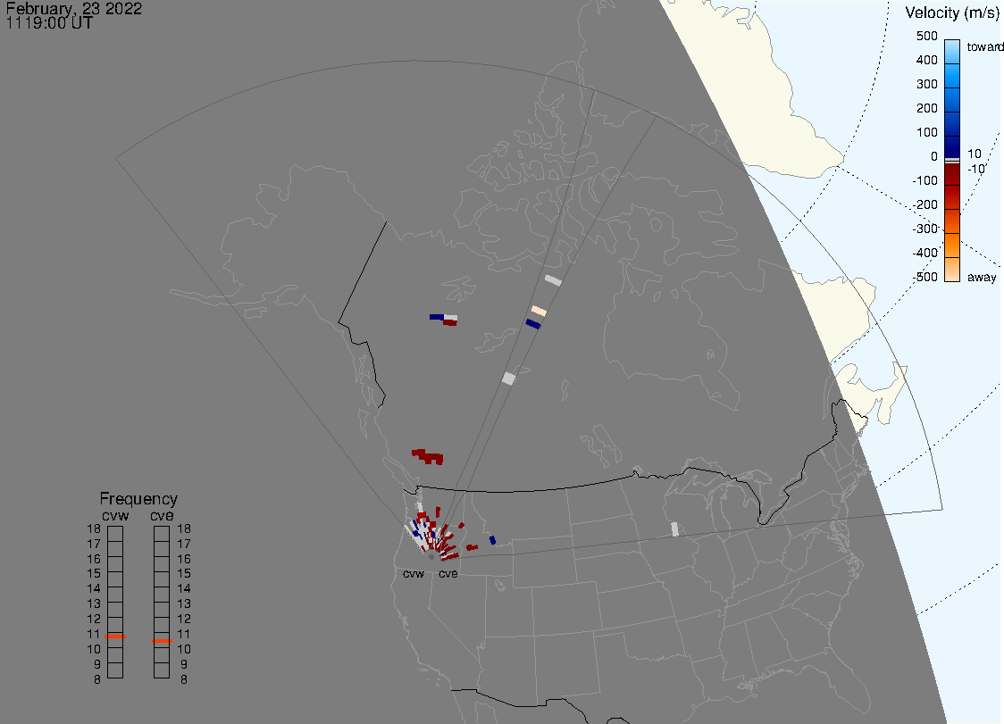Select the dark red swatch just below zero
Image resolution: width=1004 pixels, height=724 pixels.
tap(952, 174)
